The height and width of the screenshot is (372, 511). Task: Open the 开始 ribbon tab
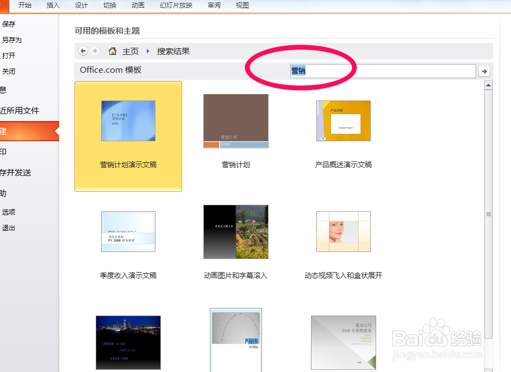(x=25, y=5)
